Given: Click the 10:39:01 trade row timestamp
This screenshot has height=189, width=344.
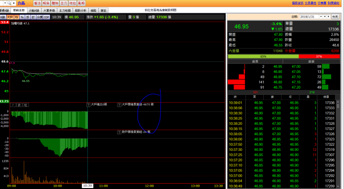Looking at the screenshot, I should [236, 103].
